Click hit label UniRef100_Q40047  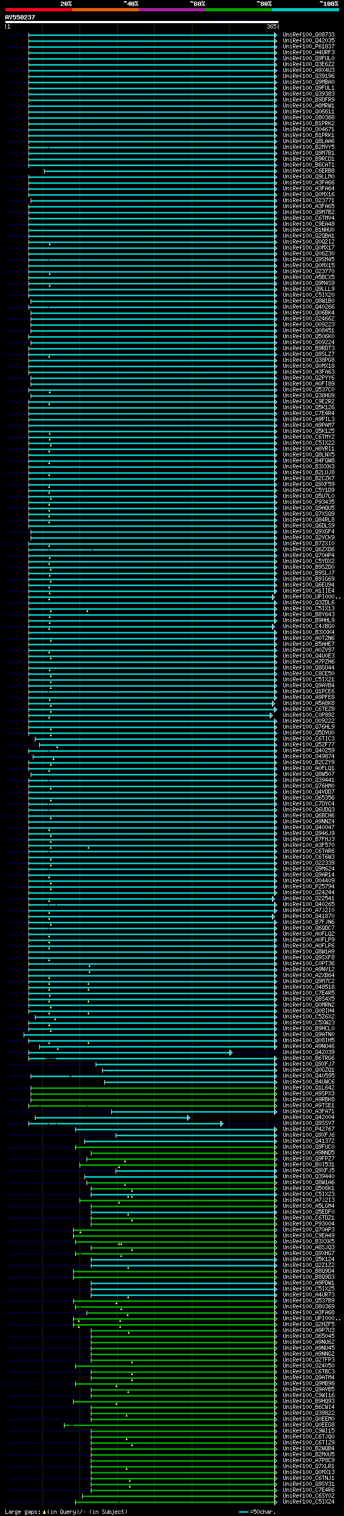pos(309,827)
